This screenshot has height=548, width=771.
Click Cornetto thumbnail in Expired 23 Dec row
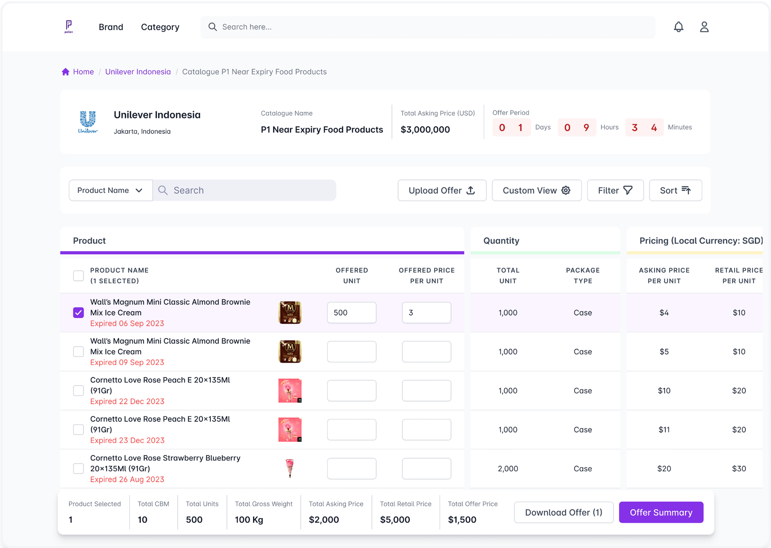coord(290,429)
